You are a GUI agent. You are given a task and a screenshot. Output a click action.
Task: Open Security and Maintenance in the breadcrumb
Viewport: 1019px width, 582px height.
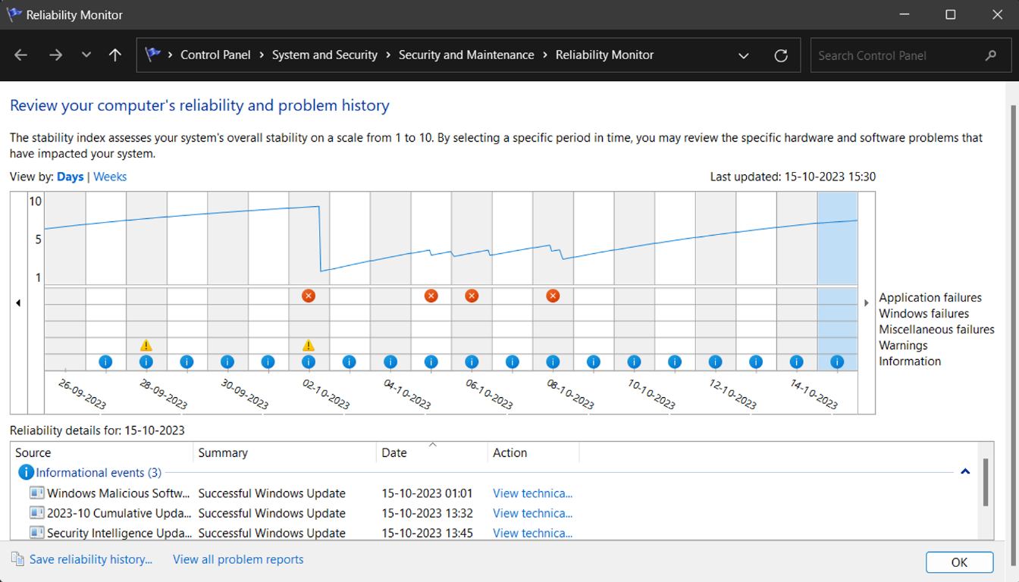click(466, 55)
